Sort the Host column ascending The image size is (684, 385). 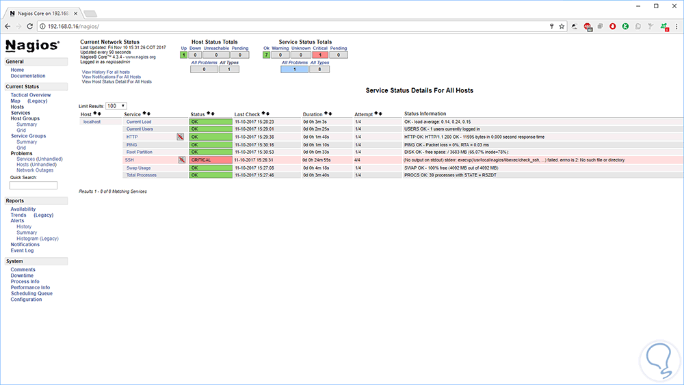tap(95, 114)
